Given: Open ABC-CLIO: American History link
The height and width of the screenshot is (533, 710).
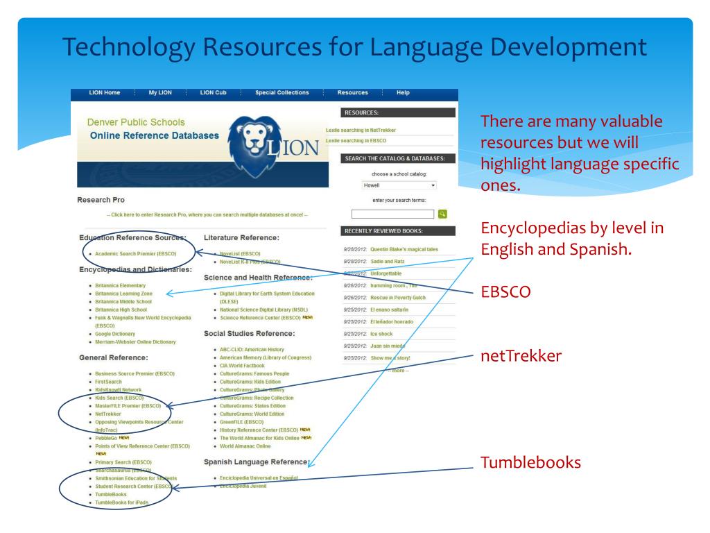Looking at the screenshot, I should [252, 350].
